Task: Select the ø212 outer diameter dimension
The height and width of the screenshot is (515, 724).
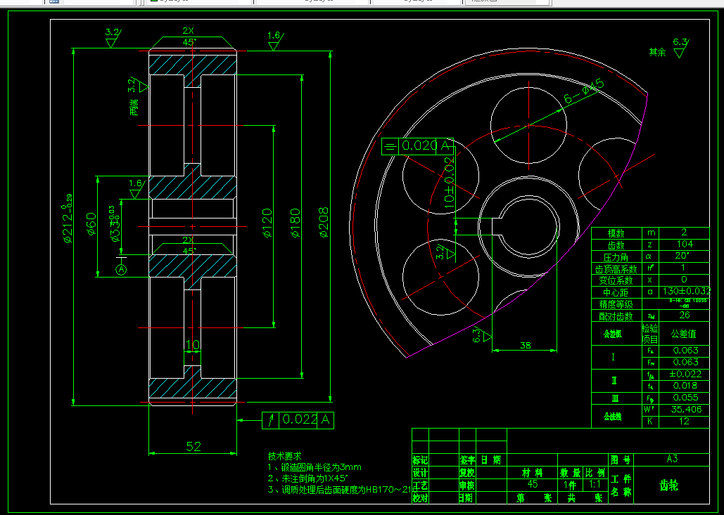Action: coord(68,218)
